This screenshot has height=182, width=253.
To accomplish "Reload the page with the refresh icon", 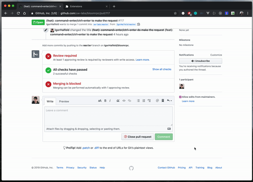I will (18, 13).
